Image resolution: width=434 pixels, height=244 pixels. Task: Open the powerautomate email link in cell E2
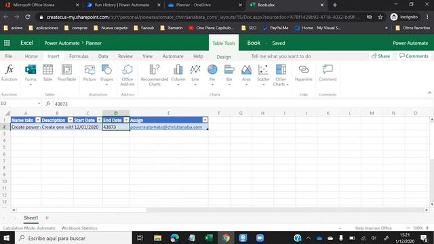point(166,127)
